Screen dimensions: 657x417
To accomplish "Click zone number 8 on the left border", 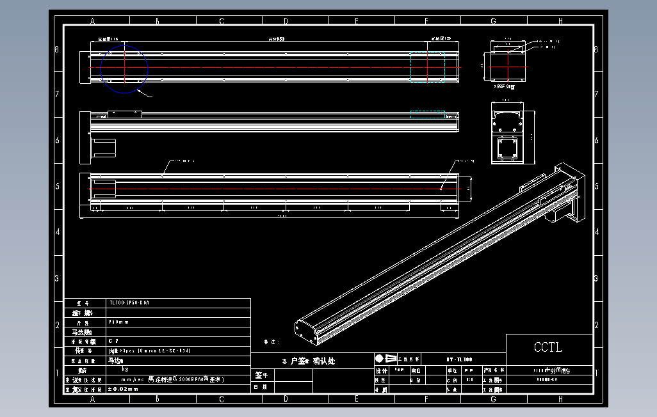I will [x=57, y=49].
